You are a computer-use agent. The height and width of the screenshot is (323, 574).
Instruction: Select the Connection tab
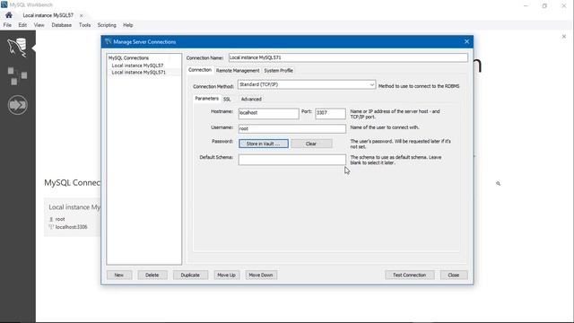[200, 70]
